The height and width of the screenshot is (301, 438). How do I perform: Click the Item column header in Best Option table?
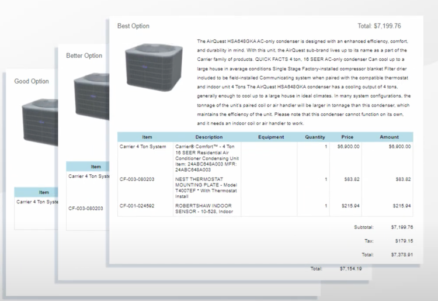pos(147,137)
